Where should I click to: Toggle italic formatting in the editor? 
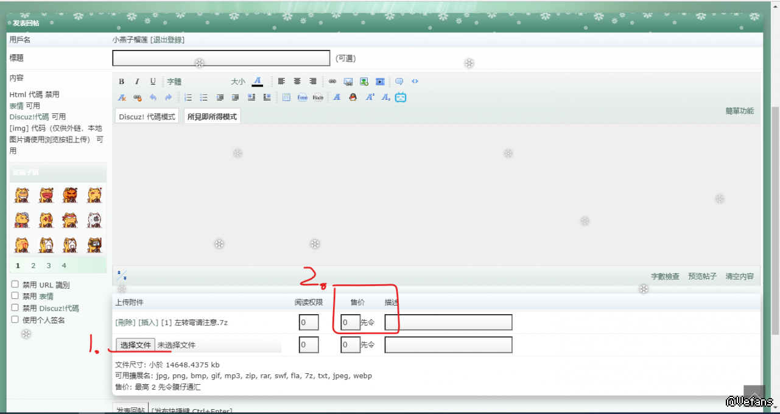coord(137,82)
